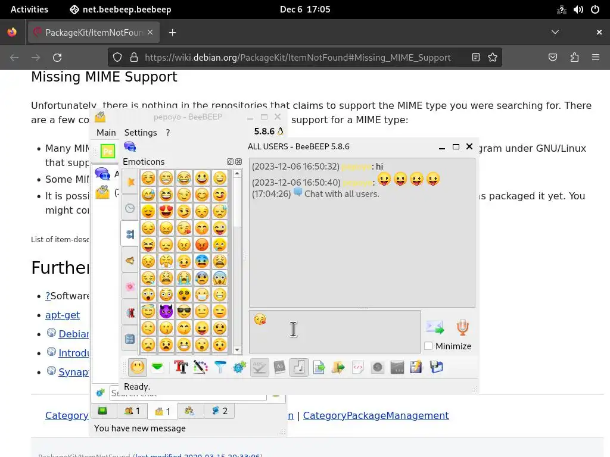
Task: Open the font color pencil tool
Action: pyautogui.click(x=200, y=367)
